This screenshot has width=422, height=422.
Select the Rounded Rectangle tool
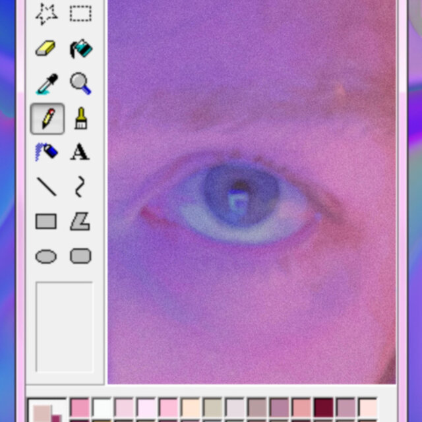pos(80,256)
